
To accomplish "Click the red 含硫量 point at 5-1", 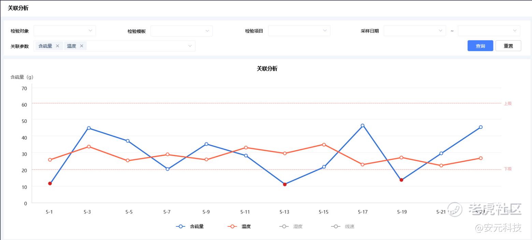I will pyautogui.click(x=50, y=183).
